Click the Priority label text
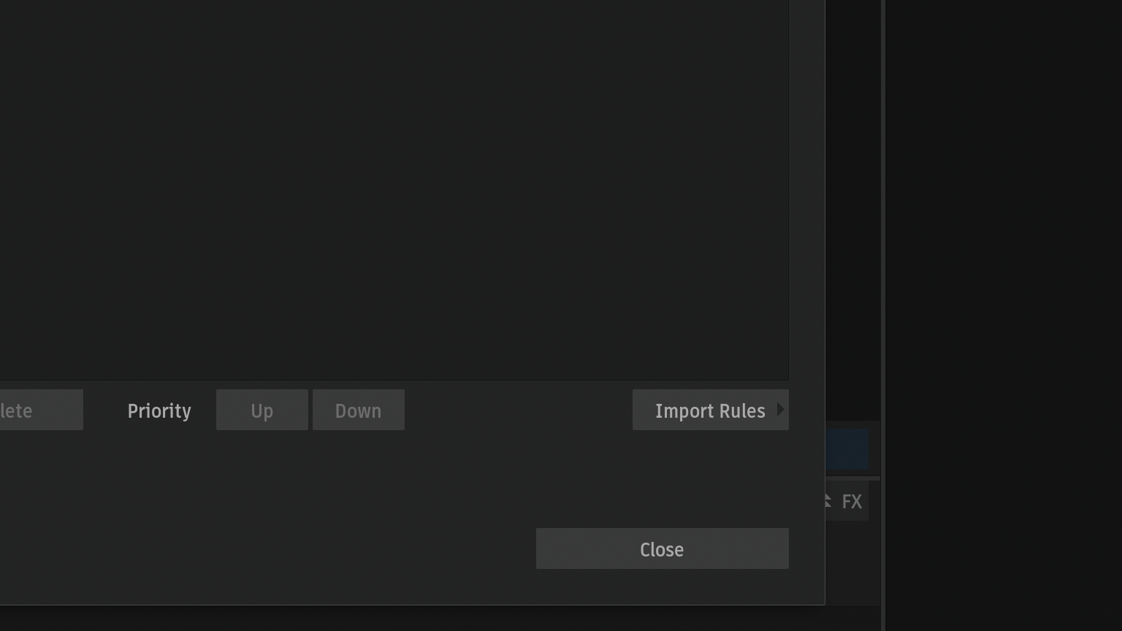Screen dimensions: 1122x631 coord(159,410)
